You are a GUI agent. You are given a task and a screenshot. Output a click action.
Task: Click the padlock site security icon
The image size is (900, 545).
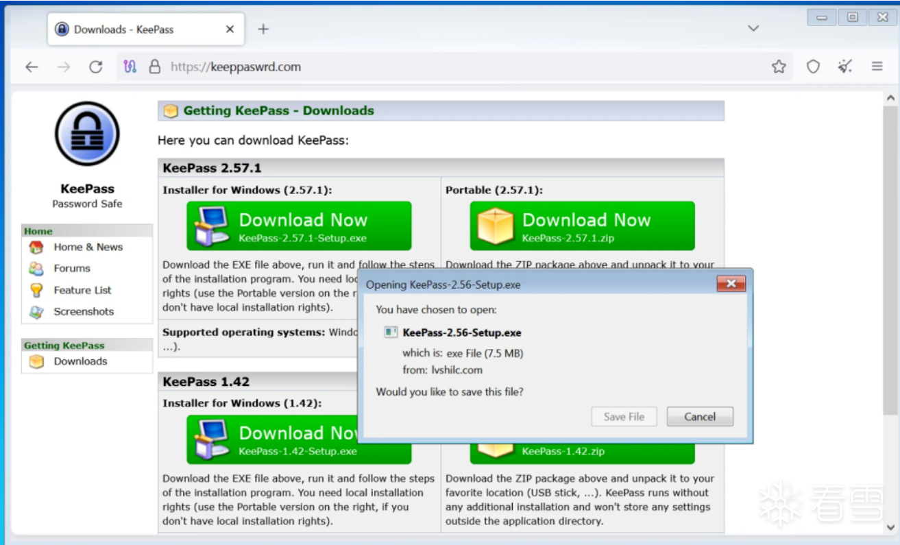click(x=155, y=66)
